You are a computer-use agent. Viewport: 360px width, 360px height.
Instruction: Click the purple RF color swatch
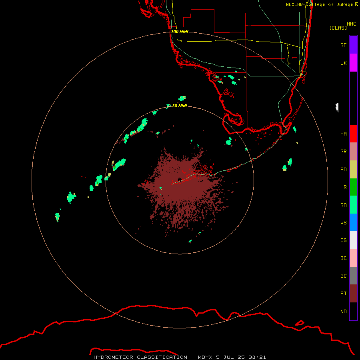click(x=353, y=45)
